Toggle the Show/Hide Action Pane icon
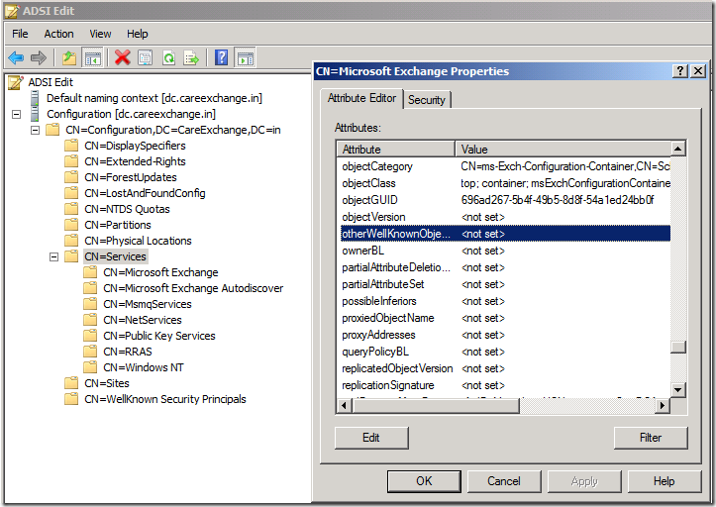The height and width of the screenshot is (507, 716). 246,58
